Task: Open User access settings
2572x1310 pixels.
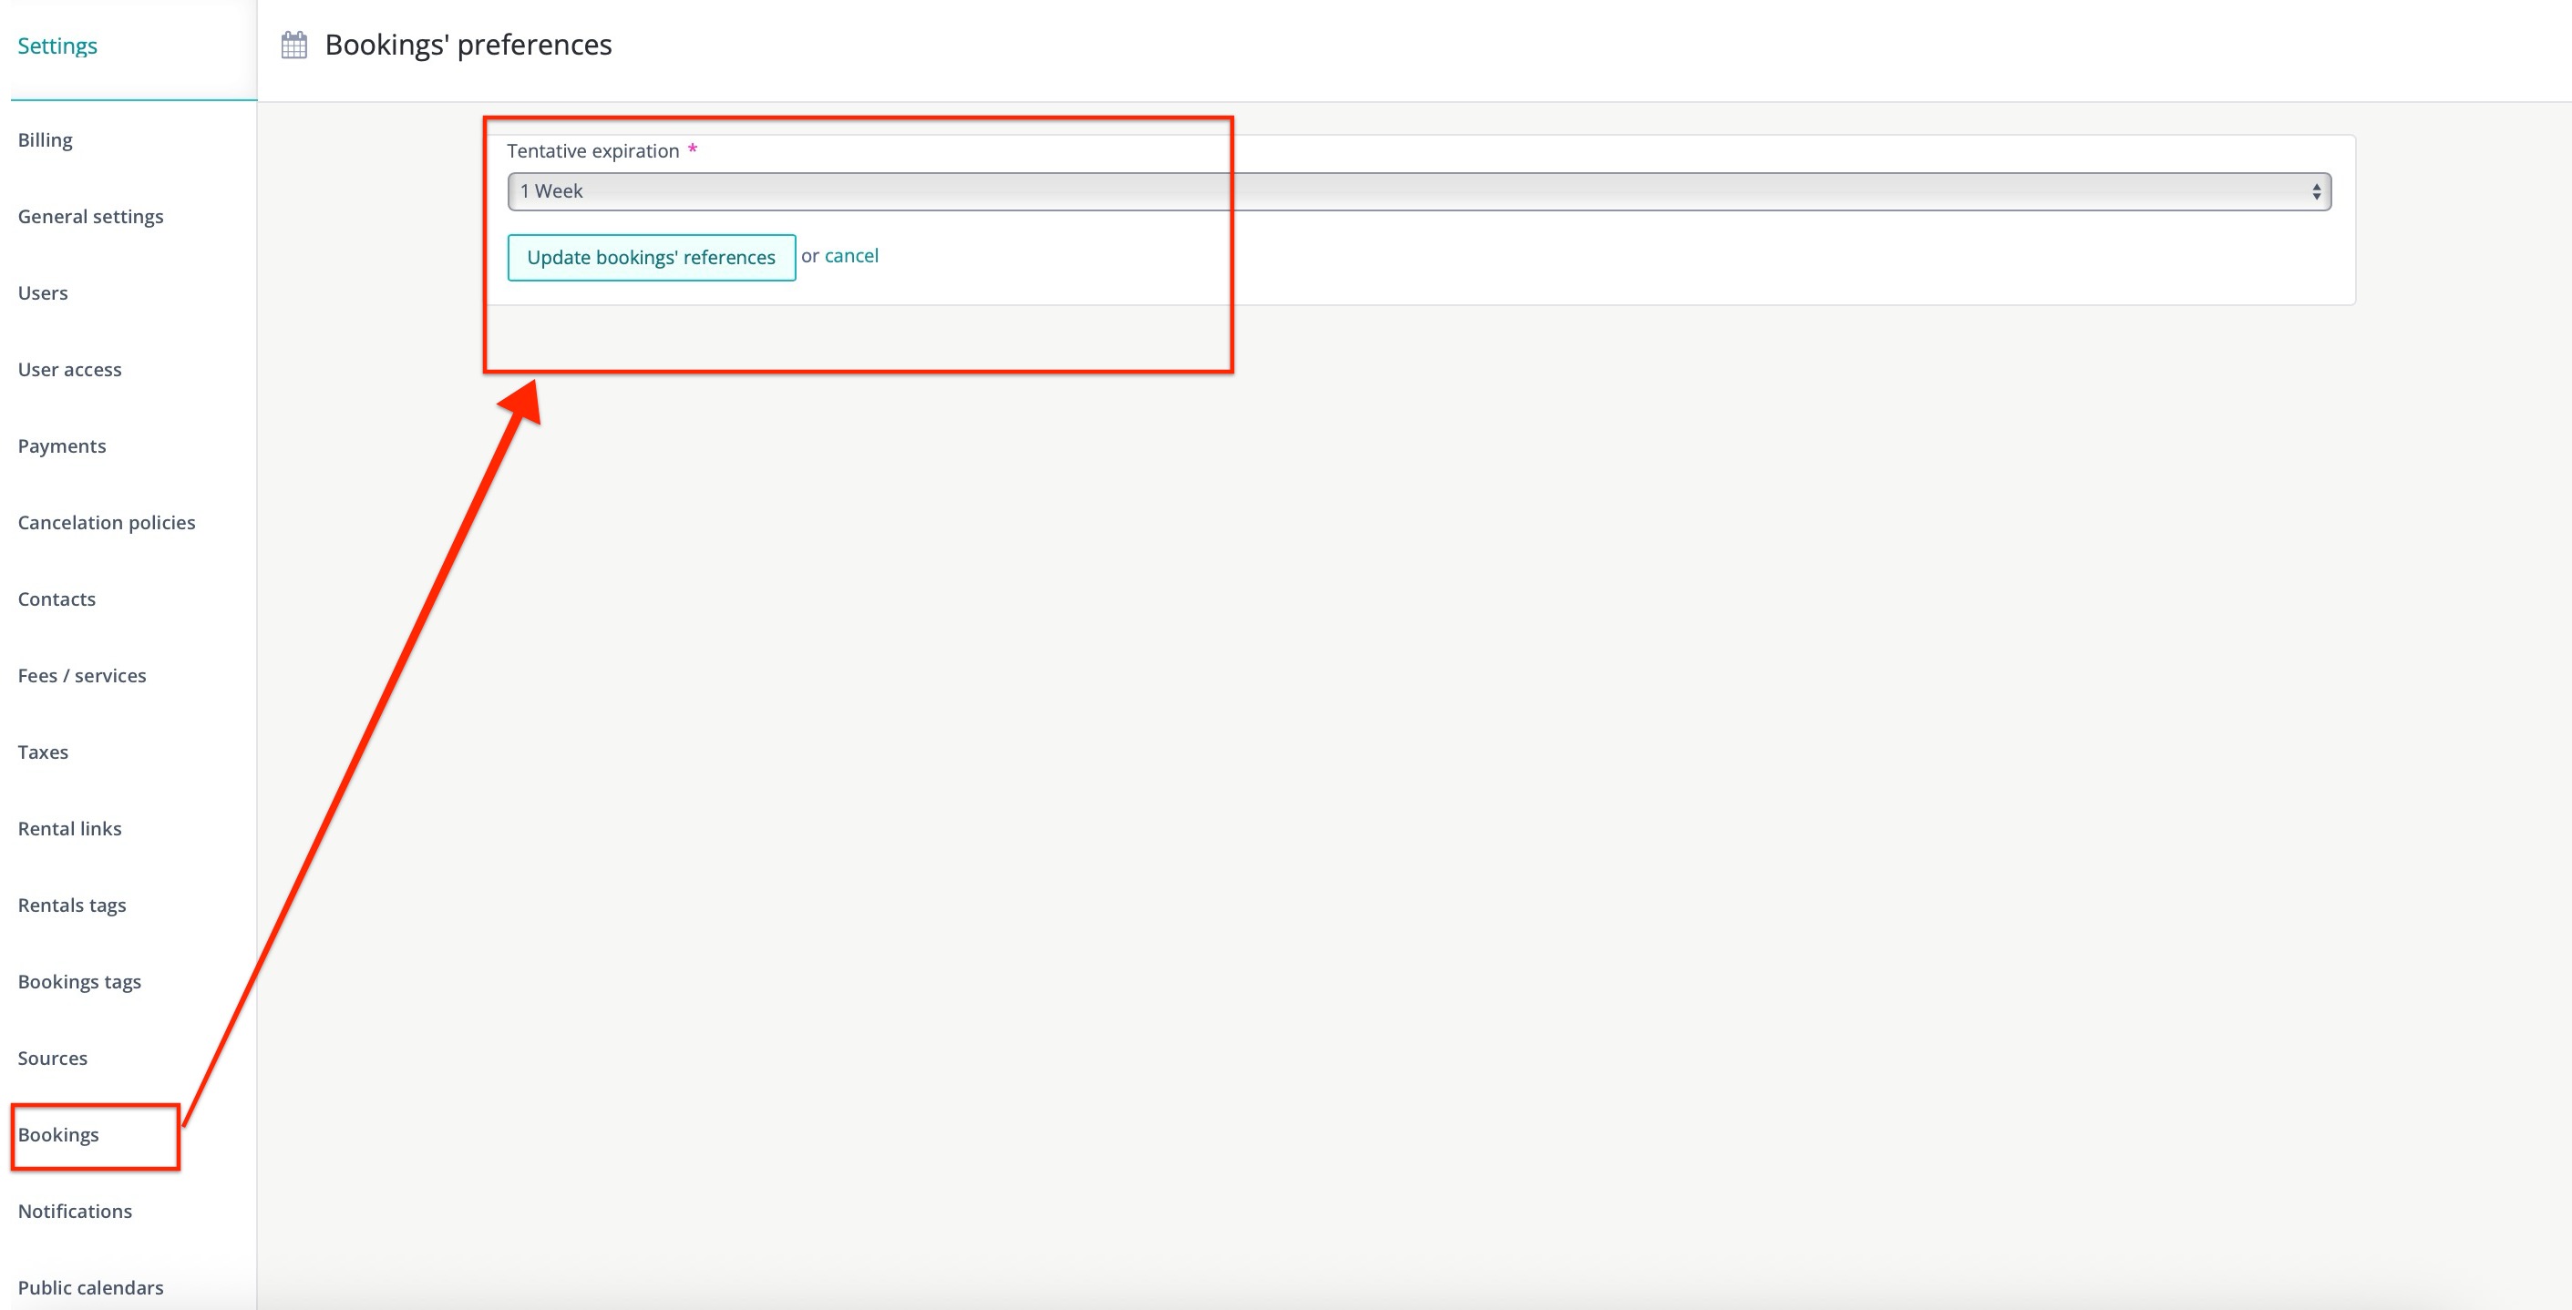Action: coord(69,368)
